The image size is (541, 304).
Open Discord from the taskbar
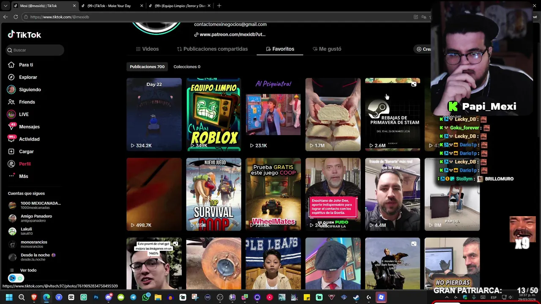[x=108, y=297]
